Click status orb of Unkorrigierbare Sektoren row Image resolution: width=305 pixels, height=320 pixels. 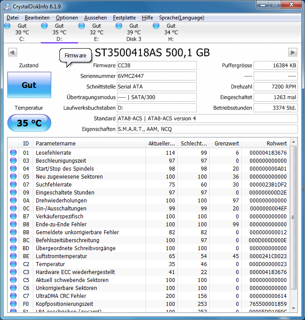click(x=13, y=288)
